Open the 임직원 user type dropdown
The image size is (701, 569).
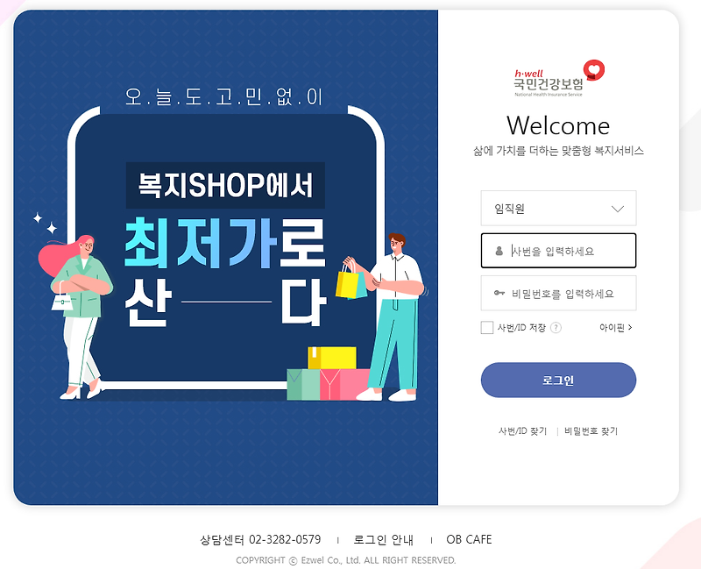(558, 209)
